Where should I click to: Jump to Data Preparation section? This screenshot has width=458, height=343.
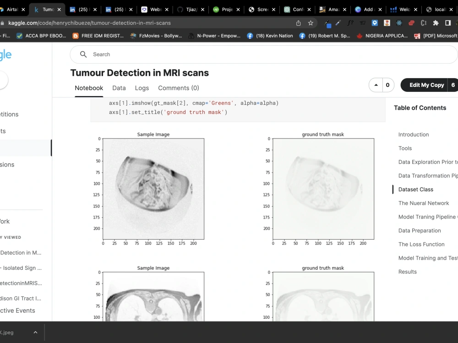[420, 230]
